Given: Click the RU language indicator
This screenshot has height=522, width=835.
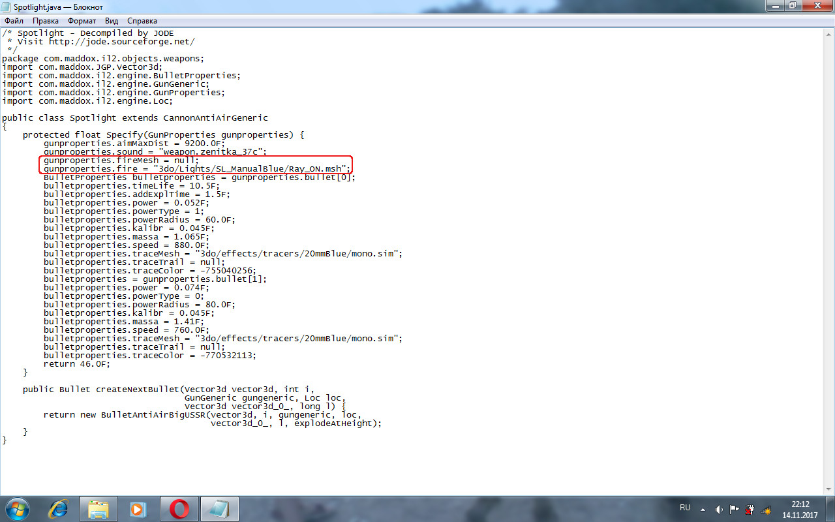Looking at the screenshot, I should coord(685,508).
